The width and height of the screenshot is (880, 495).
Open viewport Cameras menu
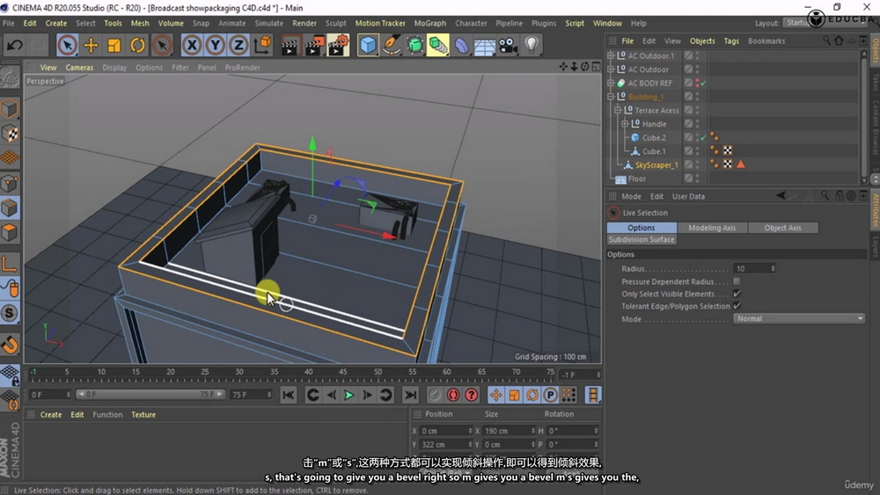tap(79, 68)
